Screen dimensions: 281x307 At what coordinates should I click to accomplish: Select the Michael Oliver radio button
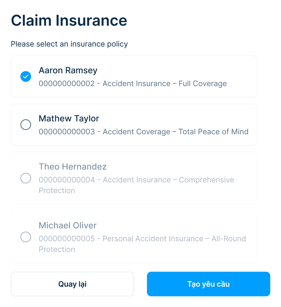26,237
